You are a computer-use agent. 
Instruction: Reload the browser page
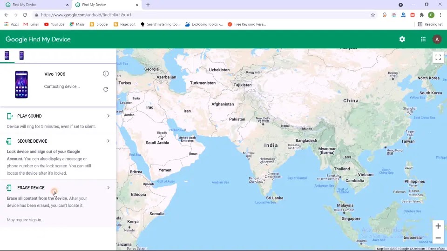(x=25, y=15)
